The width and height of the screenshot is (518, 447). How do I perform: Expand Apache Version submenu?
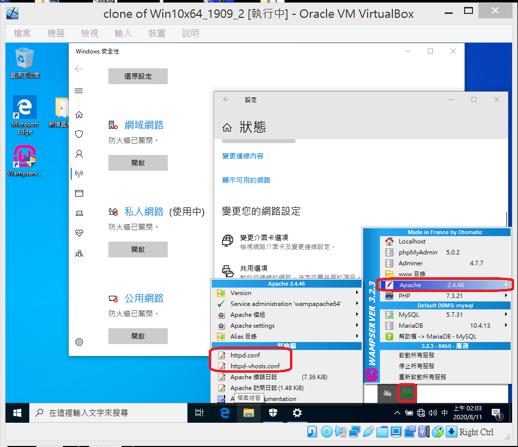point(287,293)
